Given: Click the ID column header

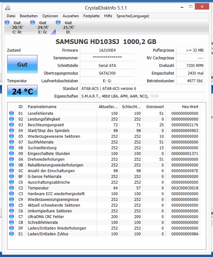Looking at the screenshot, I should (20, 107).
